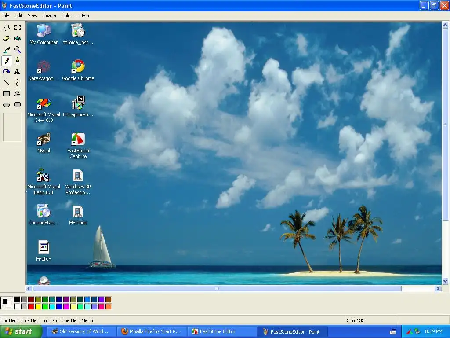Click the Windows start button
Viewport: 450px width, 338px height.
click(21, 331)
